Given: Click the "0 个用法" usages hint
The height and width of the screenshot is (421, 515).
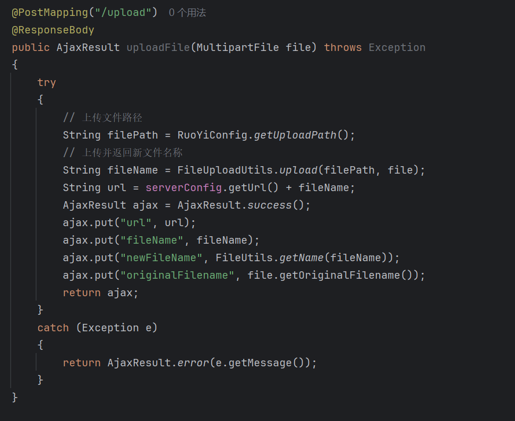Looking at the screenshot, I should tap(187, 13).
